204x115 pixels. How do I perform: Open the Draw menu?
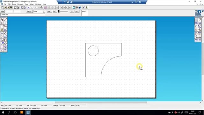14,4
